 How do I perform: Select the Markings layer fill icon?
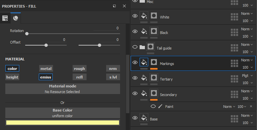(x=144, y=62)
